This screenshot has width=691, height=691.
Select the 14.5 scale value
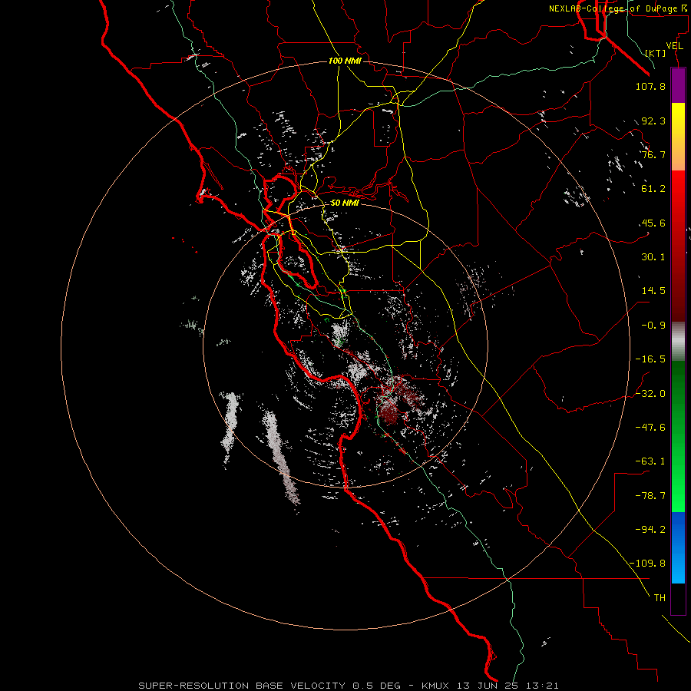653,291
